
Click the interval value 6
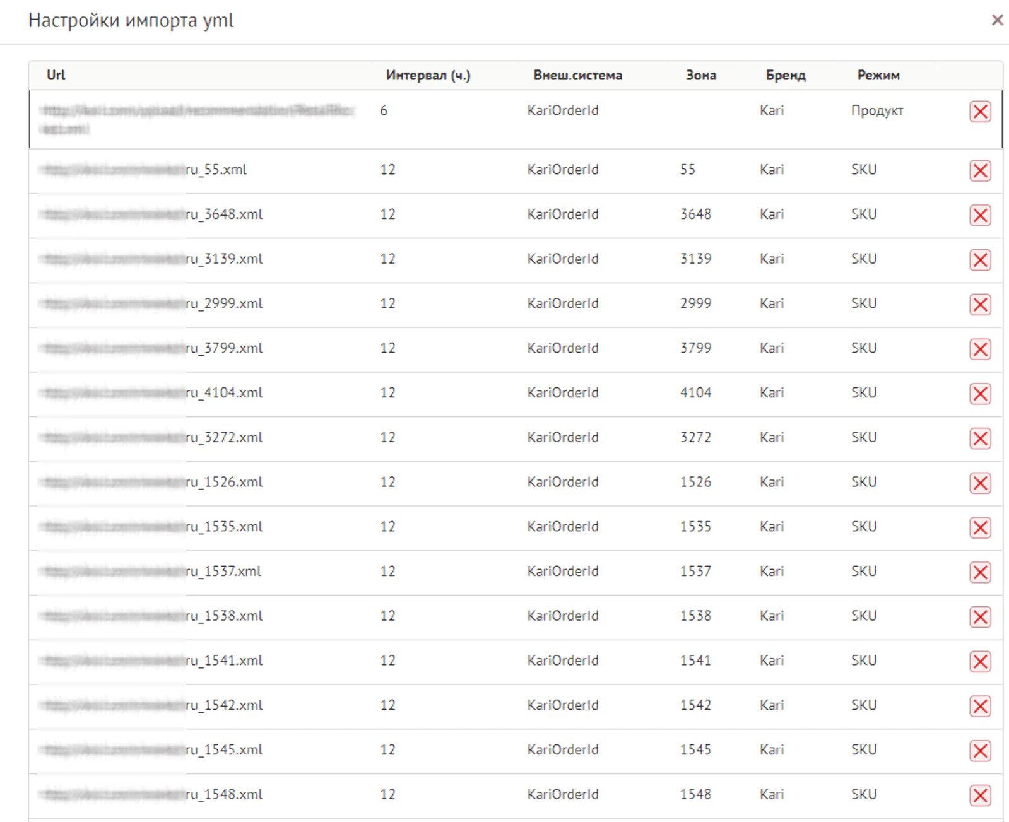pos(384,110)
